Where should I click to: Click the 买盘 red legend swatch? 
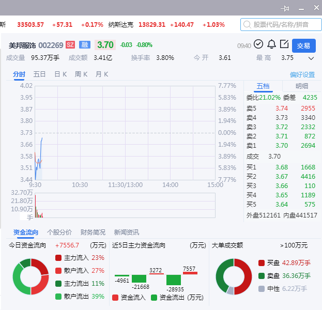[262, 263]
